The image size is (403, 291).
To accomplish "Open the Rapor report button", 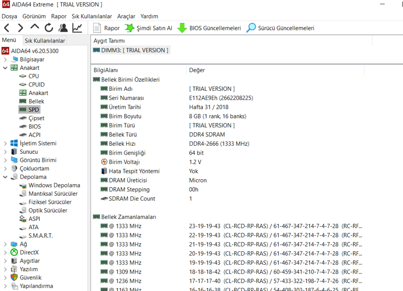I will (x=107, y=28).
